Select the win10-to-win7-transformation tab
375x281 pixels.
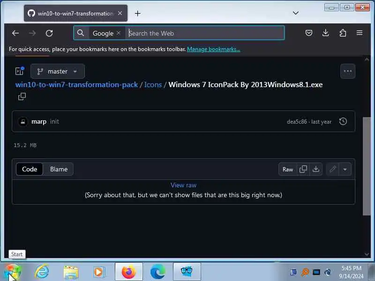coord(75,14)
